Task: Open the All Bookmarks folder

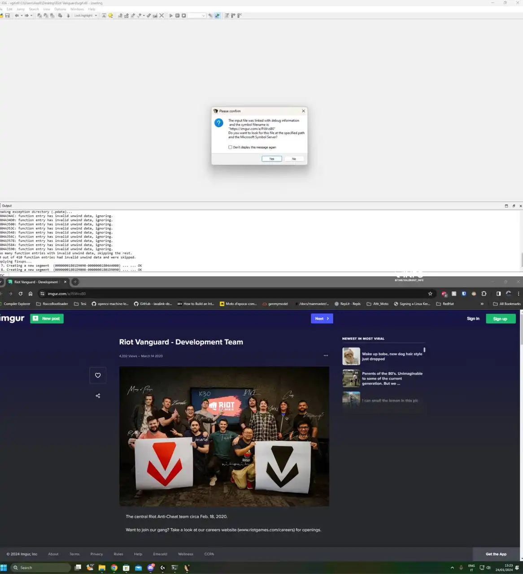Action: click(x=507, y=304)
